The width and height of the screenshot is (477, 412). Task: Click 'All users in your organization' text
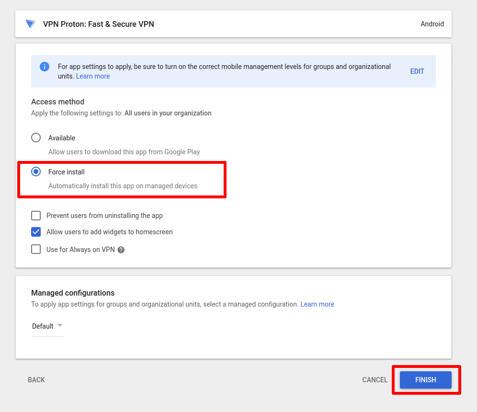tap(168, 113)
